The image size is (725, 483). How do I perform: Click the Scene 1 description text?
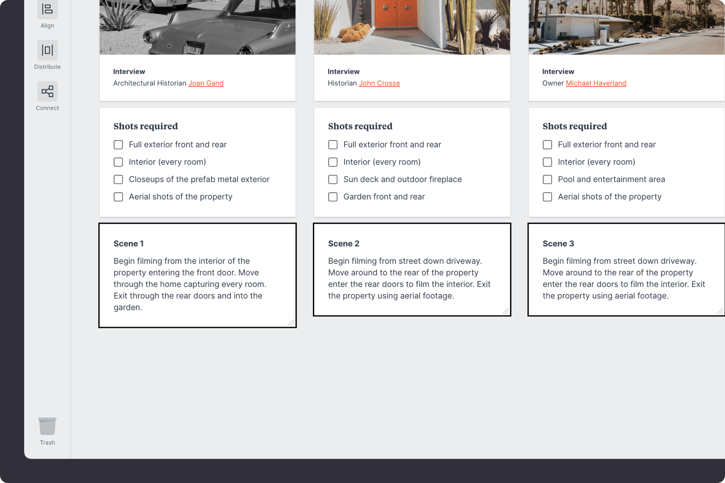tap(190, 284)
